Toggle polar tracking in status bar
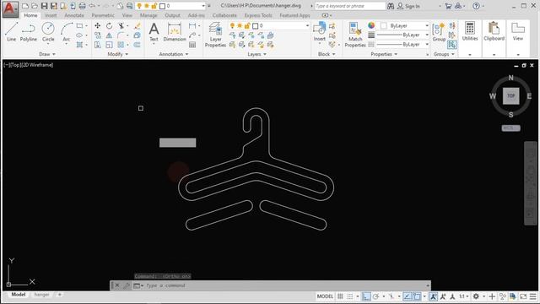The height and width of the screenshot is (304, 540). click(376, 296)
